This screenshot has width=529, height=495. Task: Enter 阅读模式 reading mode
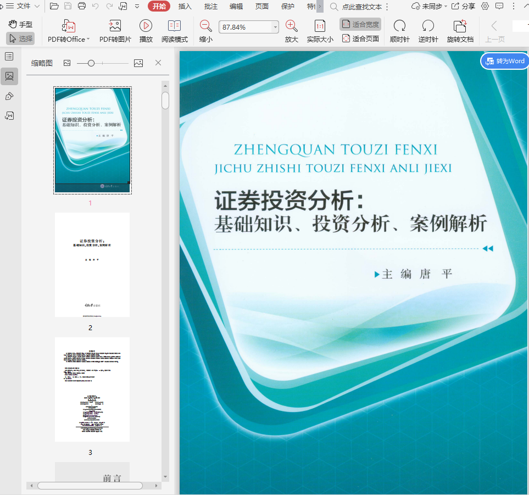(174, 26)
